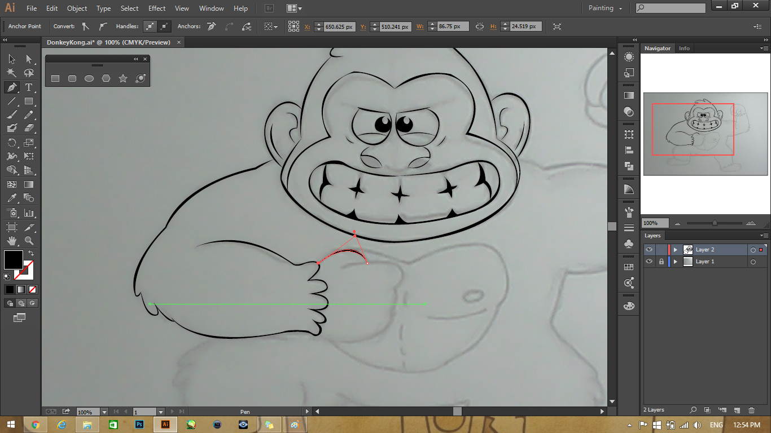This screenshot has height=433, width=771.
Task: Choose the Rounded Rectangle in floating tool panel
Action: [72, 78]
